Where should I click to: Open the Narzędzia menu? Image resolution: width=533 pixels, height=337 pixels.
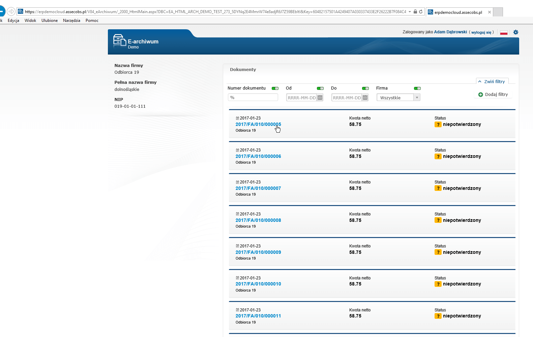(x=71, y=21)
